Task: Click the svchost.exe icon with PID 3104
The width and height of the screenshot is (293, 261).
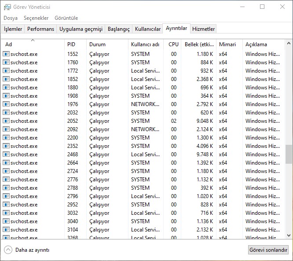Action: click(x=6, y=230)
